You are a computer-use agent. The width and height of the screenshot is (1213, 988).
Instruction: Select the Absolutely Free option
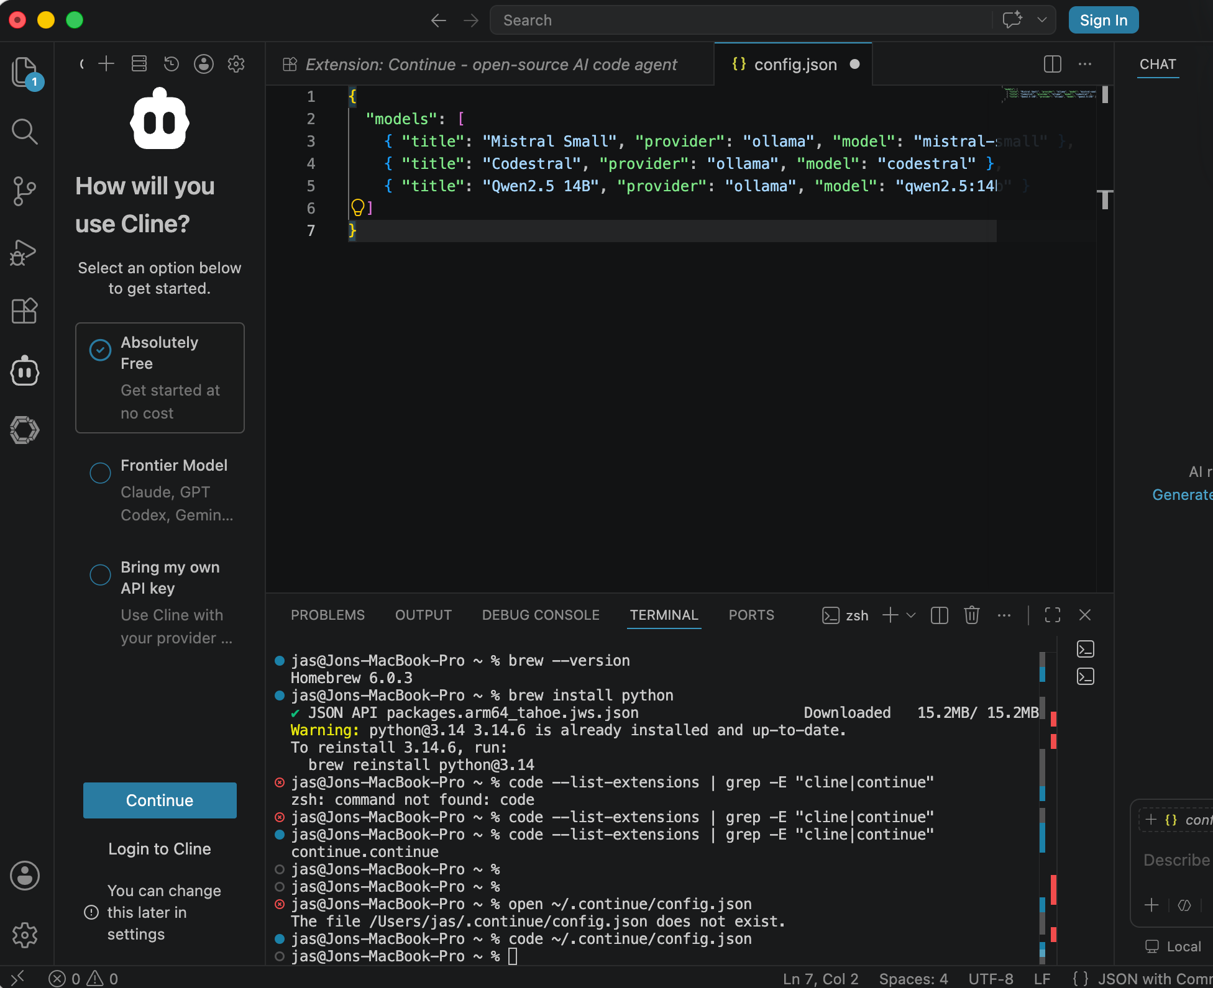pos(160,378)
